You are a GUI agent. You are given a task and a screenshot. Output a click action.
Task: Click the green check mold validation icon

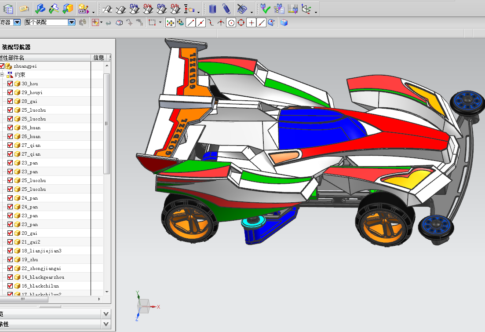tap(265, 9)
